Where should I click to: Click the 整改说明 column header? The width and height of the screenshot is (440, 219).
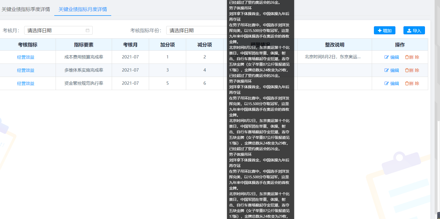[x=335, y=45]
